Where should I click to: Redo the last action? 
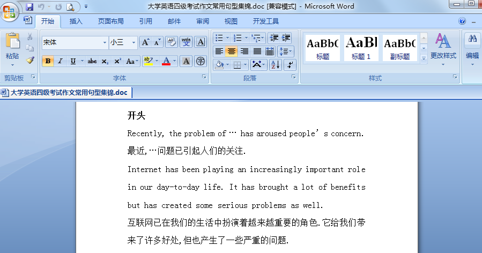pos(58,7)
